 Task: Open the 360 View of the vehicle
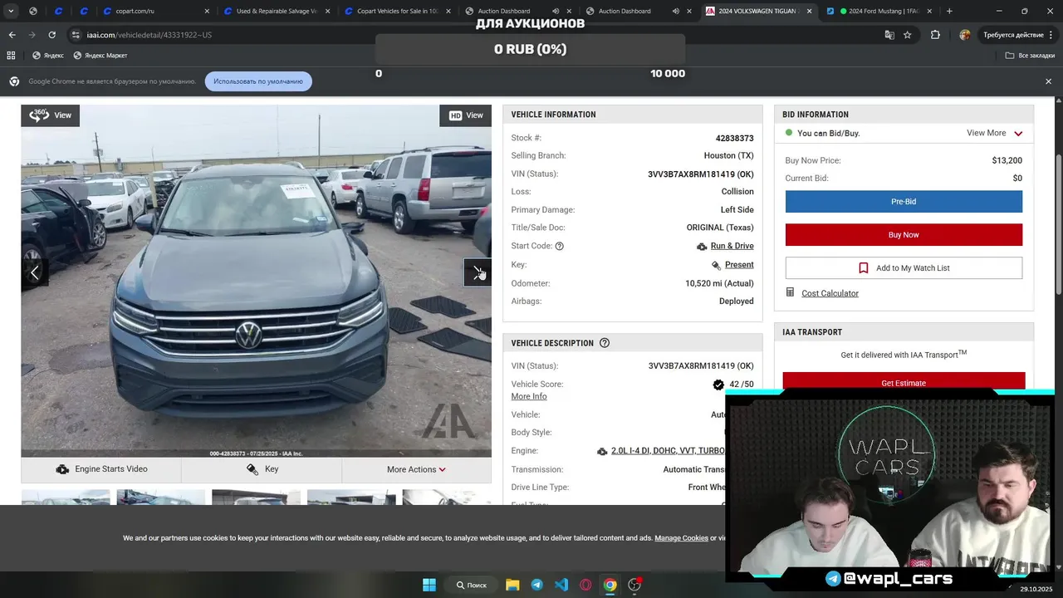click(50, 115)
